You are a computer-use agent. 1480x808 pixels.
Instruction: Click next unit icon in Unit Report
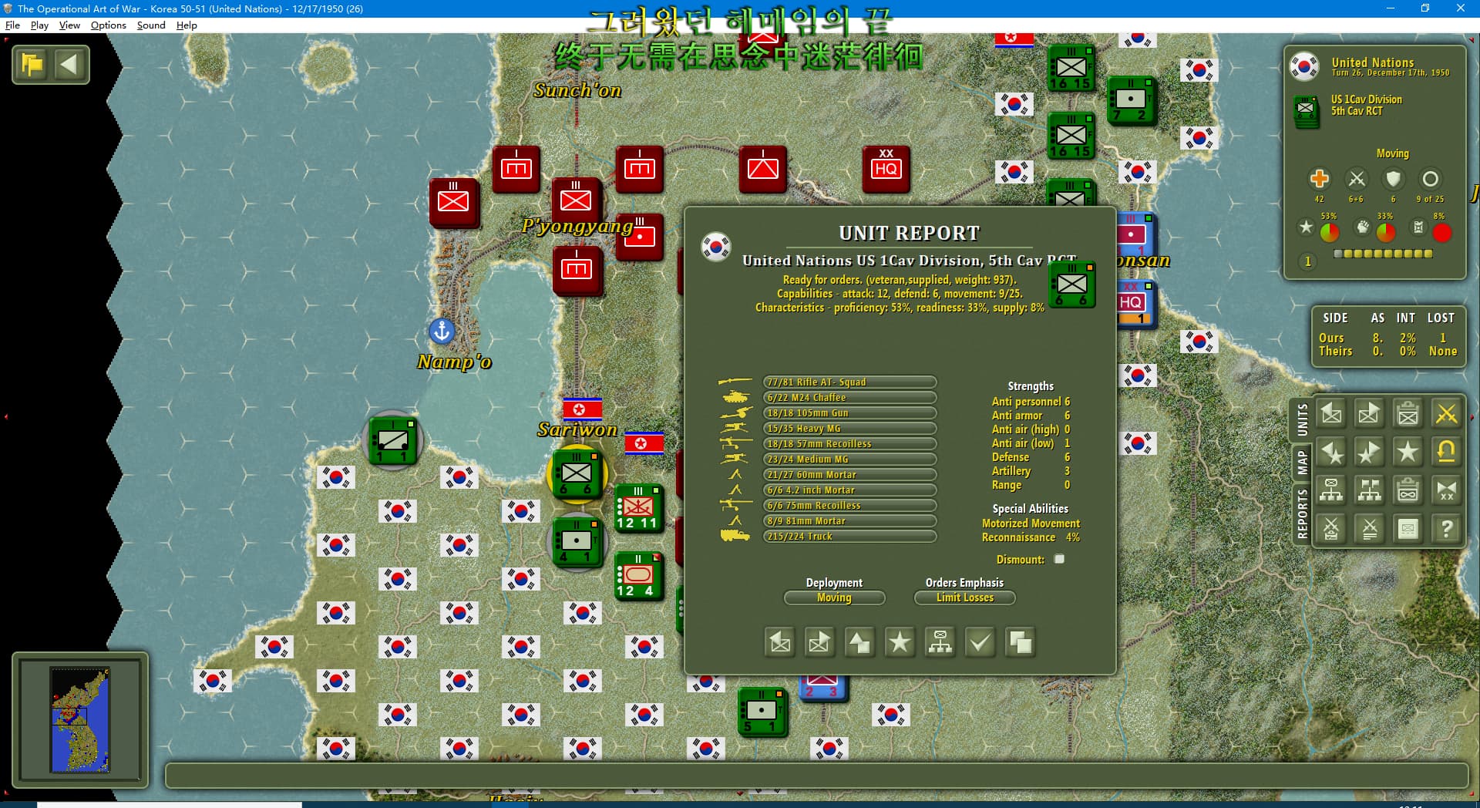click(819, 641)
